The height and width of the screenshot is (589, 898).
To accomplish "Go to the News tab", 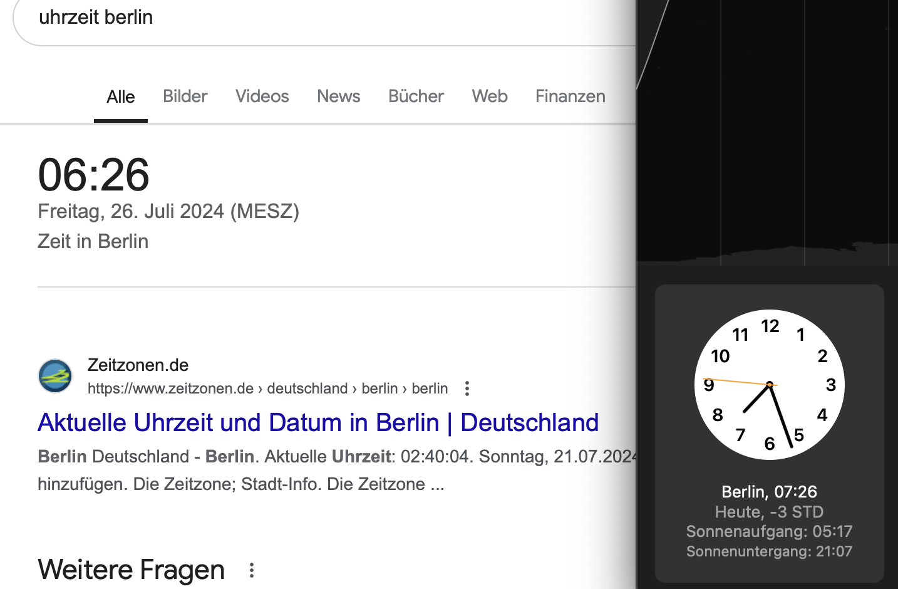I will pos(339,96).
